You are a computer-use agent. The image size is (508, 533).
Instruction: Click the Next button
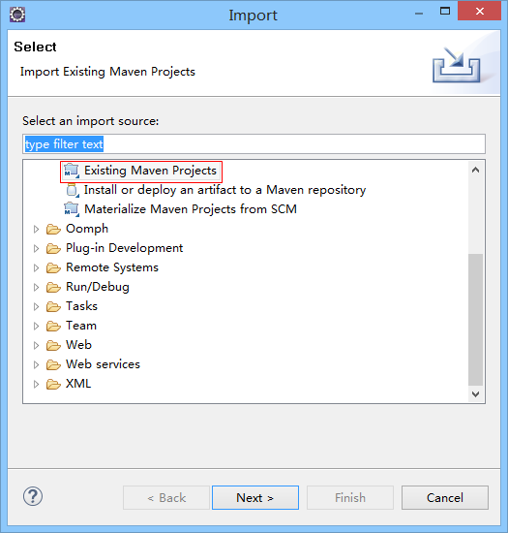click(255, 498)
